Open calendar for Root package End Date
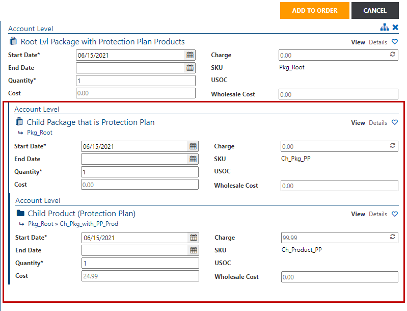The height and width of the screenshot is (311, 407). [x=190, y=68]
